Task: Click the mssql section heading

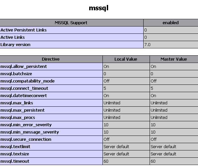Action: [99, 8]
